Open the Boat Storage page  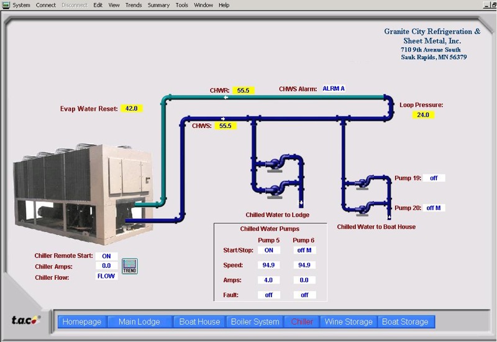click(405, 321)
